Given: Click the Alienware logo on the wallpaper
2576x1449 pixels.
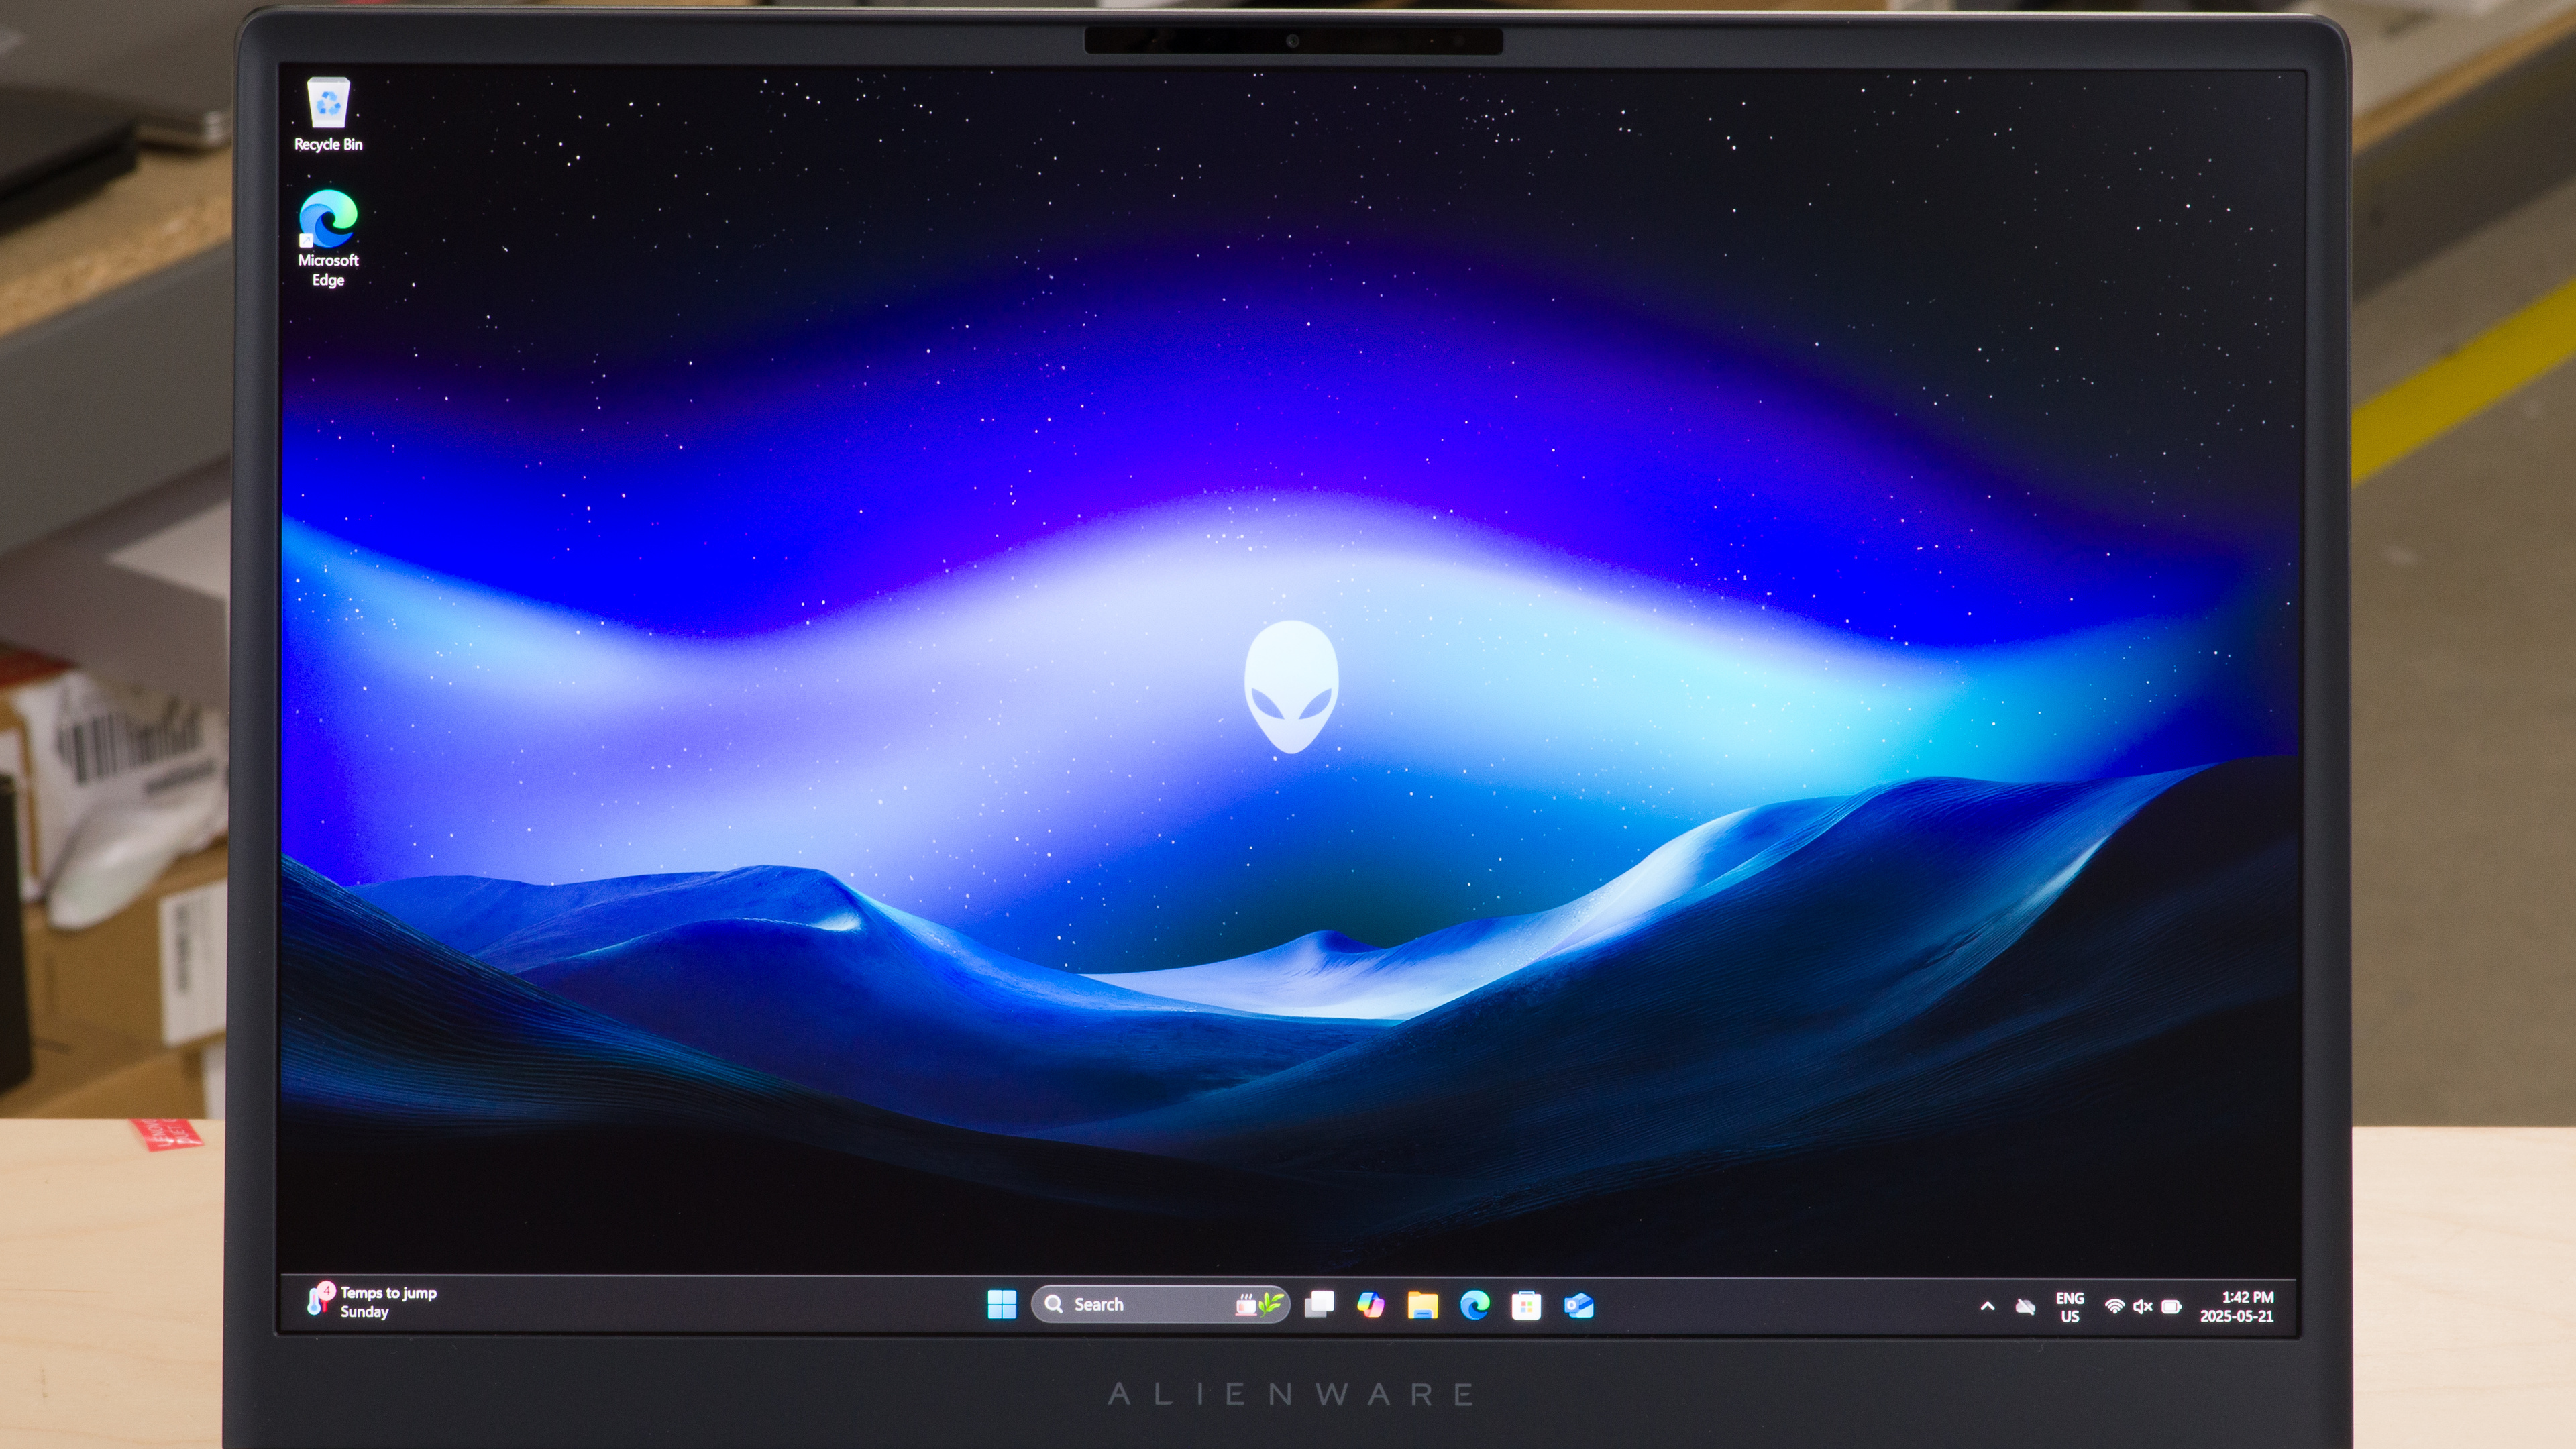Looking at the screenshot, I should (1291, 687).
